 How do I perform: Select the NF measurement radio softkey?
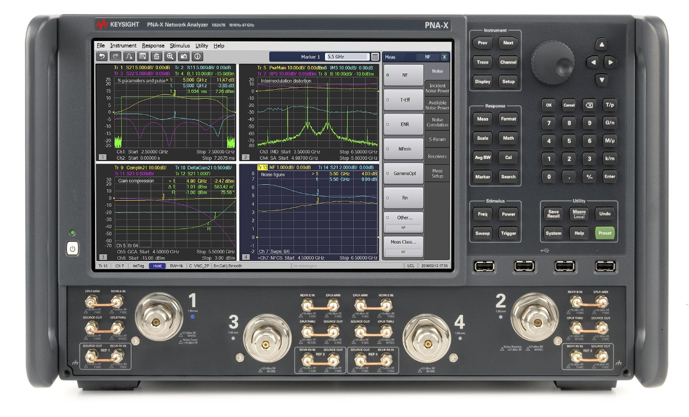(x=403, y=75)
